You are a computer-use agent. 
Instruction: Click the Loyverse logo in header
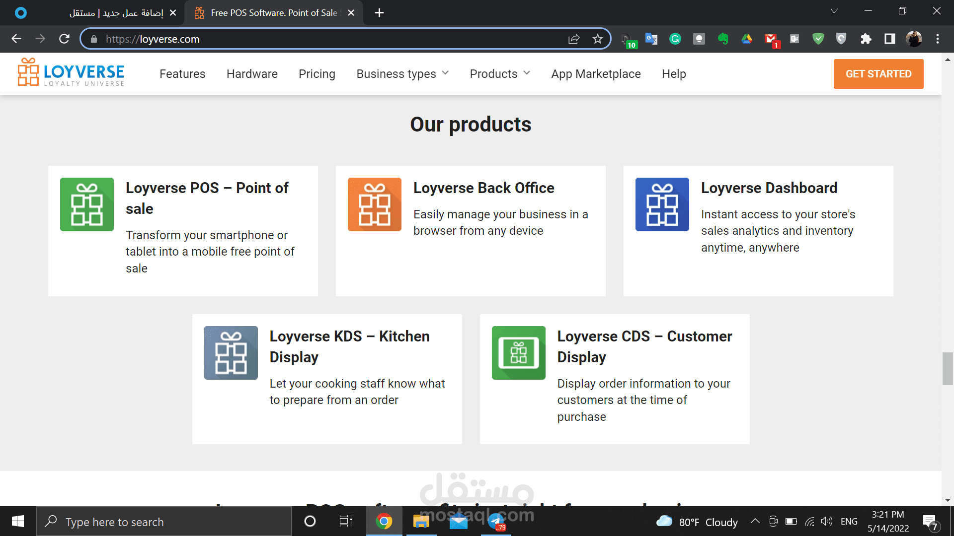pyautogui.click(x=71, y=73)
